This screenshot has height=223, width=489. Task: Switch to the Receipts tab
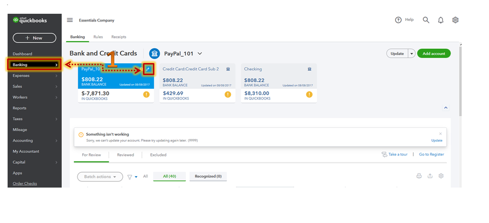pos(119,37)
